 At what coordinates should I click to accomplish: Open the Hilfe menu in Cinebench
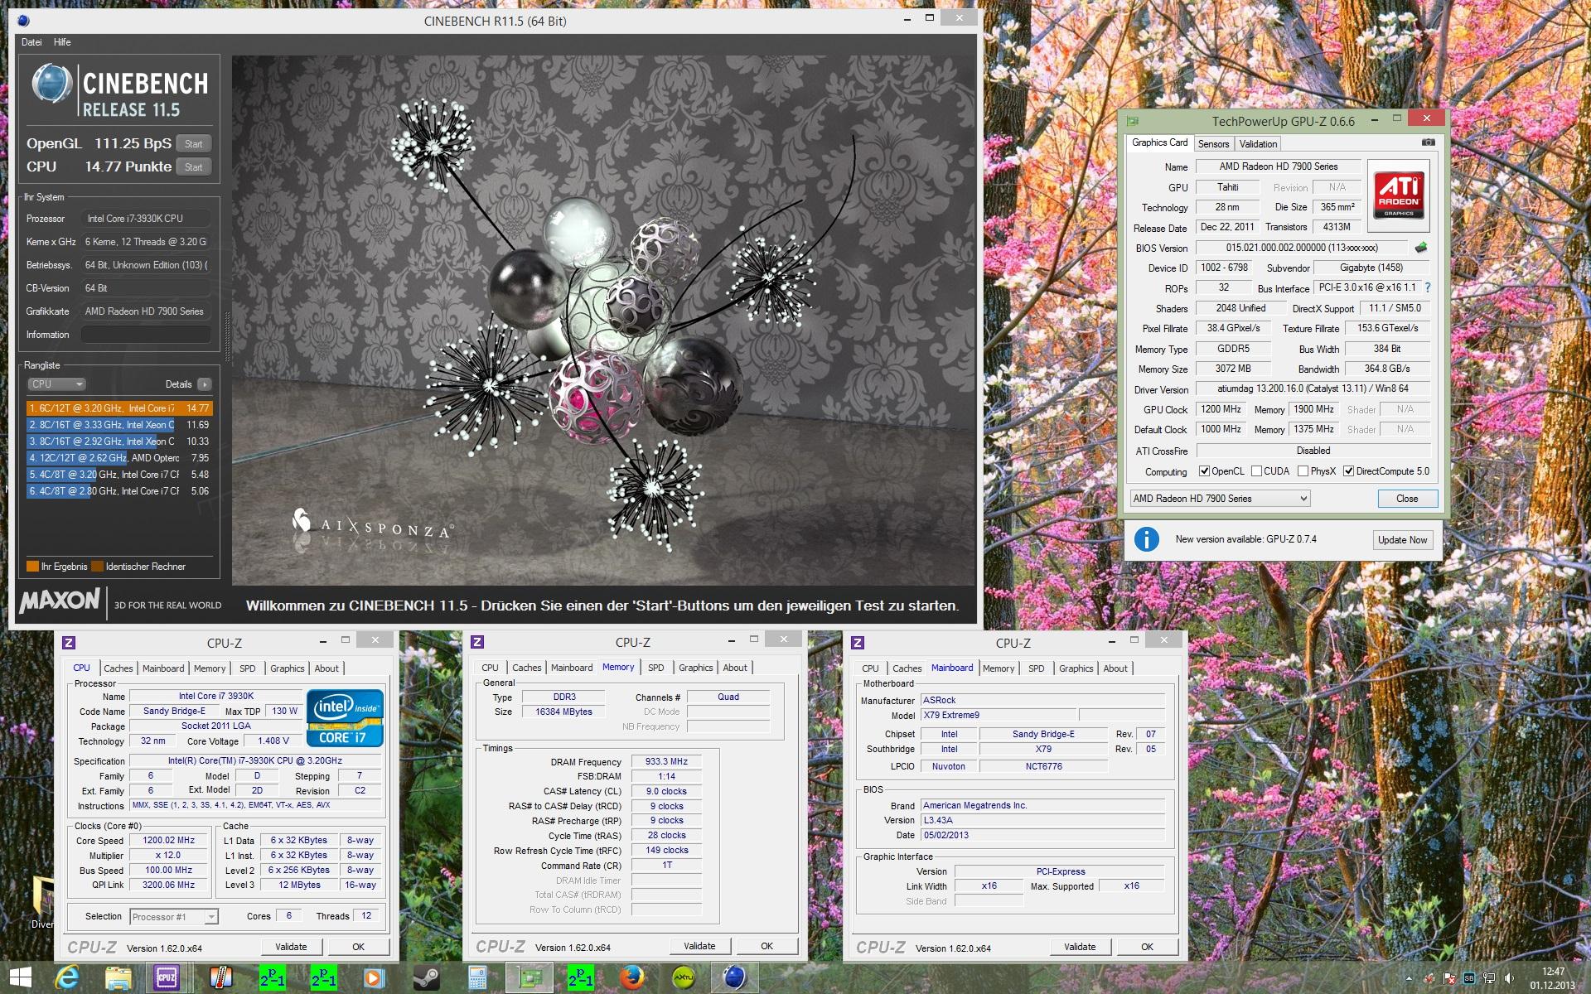62,42
